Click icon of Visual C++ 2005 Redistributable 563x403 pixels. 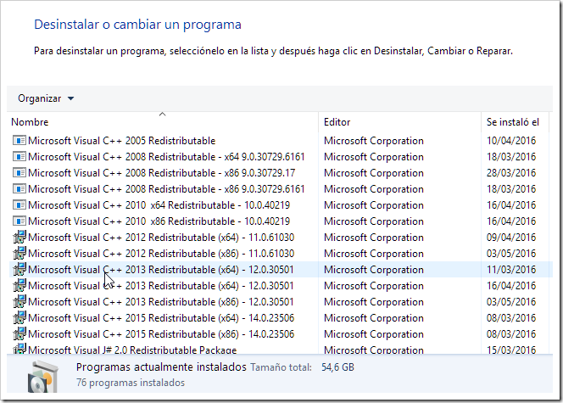pos(20,141)
